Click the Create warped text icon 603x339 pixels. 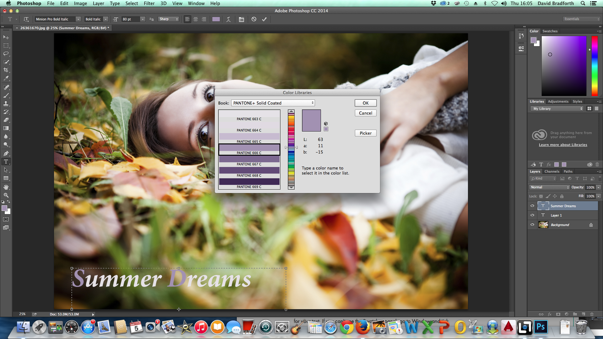(229, 19)
